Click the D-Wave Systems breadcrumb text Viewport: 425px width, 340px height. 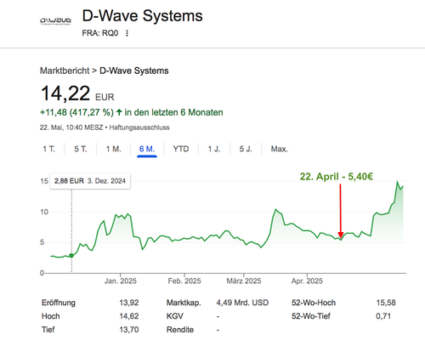134,71
